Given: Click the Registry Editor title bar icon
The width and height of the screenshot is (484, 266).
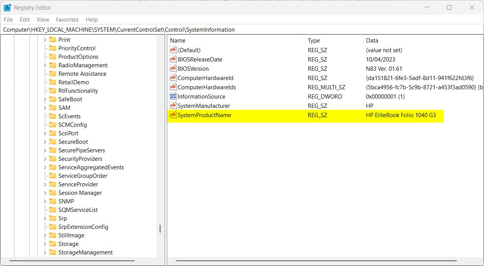Looking at the screenshot, I should click(x=7, y=7).
